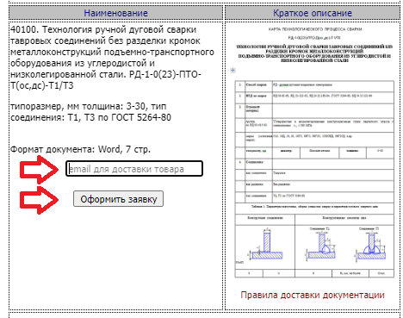Click the red arrow beside Оформить заявку

39,200
